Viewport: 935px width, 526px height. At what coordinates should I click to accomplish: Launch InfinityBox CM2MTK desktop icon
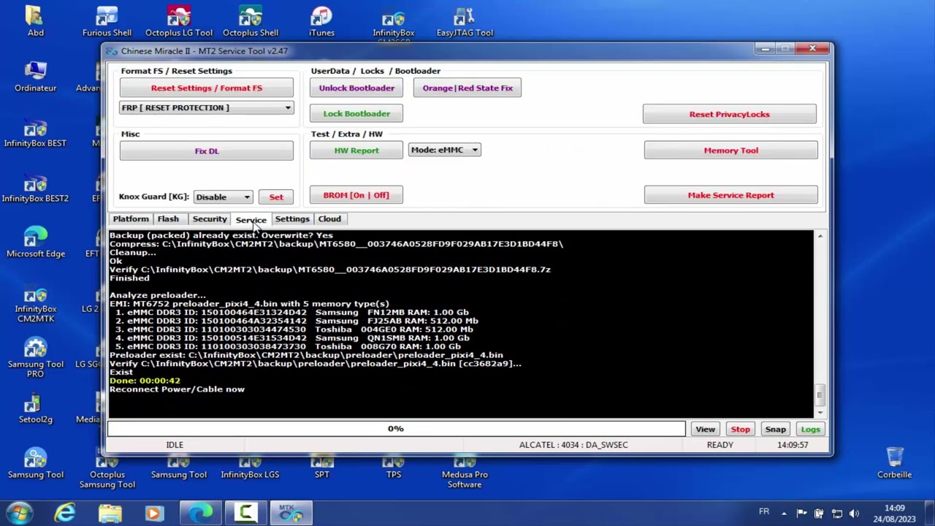(x=35, y=303)
